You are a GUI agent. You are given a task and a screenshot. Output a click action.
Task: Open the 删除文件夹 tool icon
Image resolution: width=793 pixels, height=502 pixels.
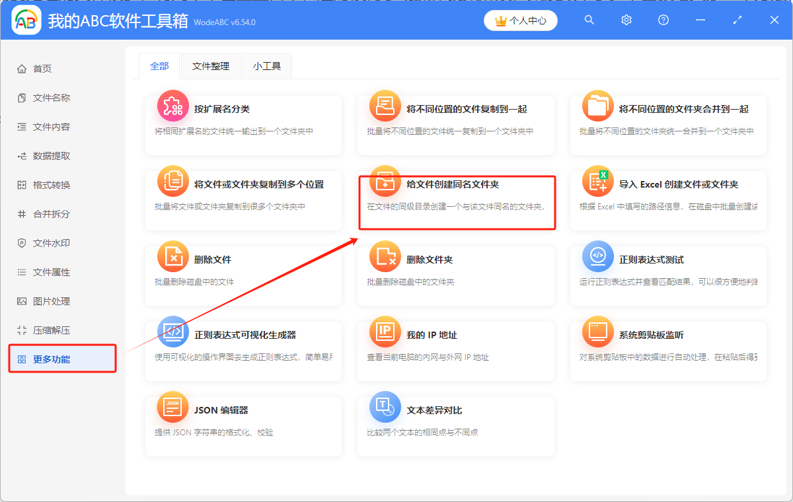click(x=385, y=256)
